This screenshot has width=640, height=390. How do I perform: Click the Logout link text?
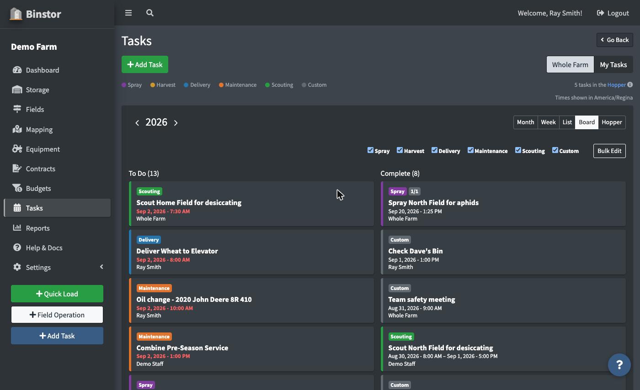point(618,13)
